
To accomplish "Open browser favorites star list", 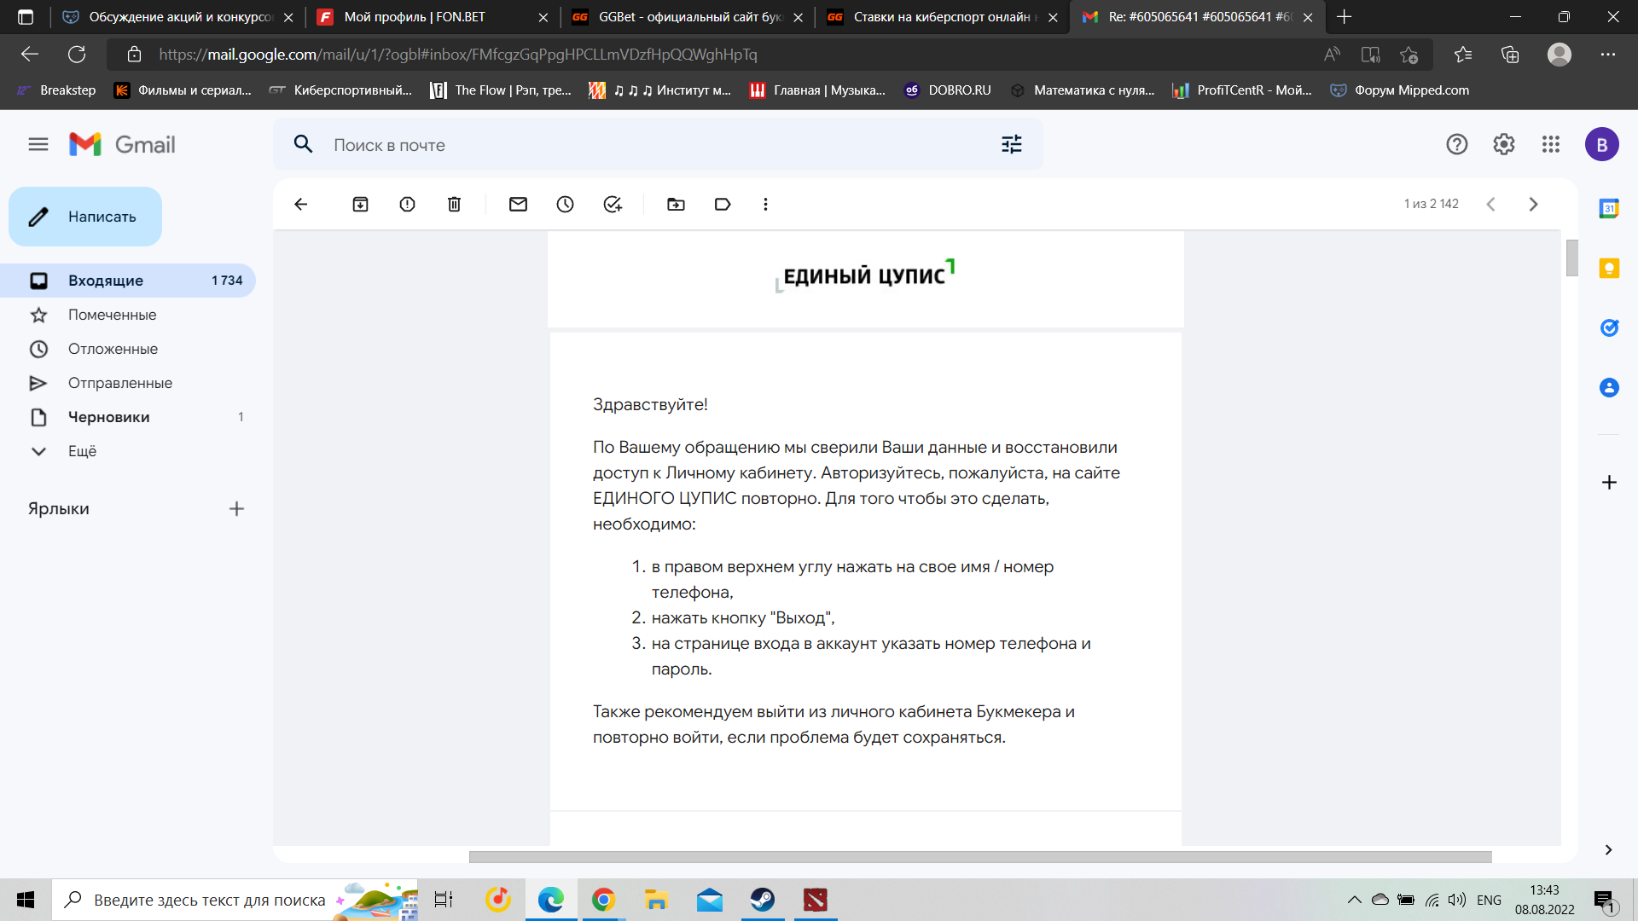I will coord(1463,55).
